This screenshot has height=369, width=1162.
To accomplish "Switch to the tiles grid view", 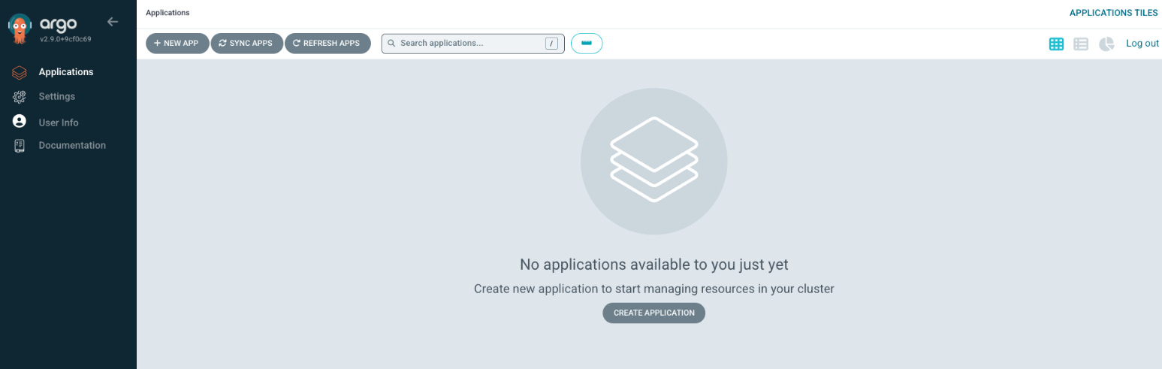I will point(1056,44).
